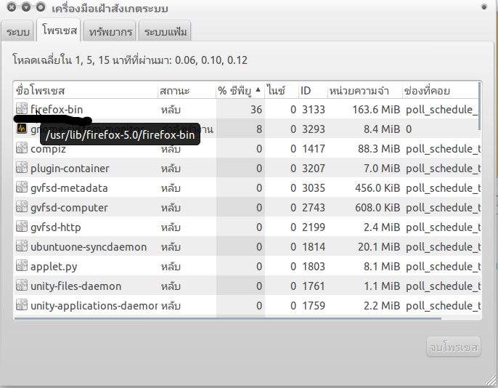Screen dimensions: 498x388
Task: Select the compiz process name
Action: tap(48, 149)
